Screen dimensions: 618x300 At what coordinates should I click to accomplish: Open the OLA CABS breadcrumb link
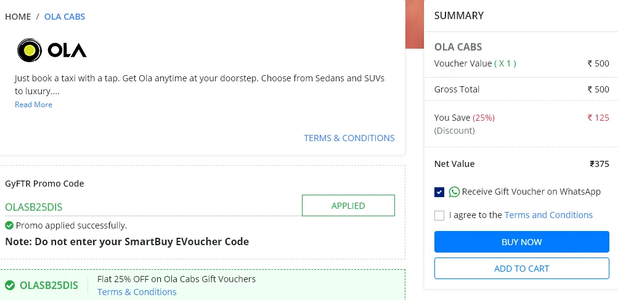click(65, 17)
